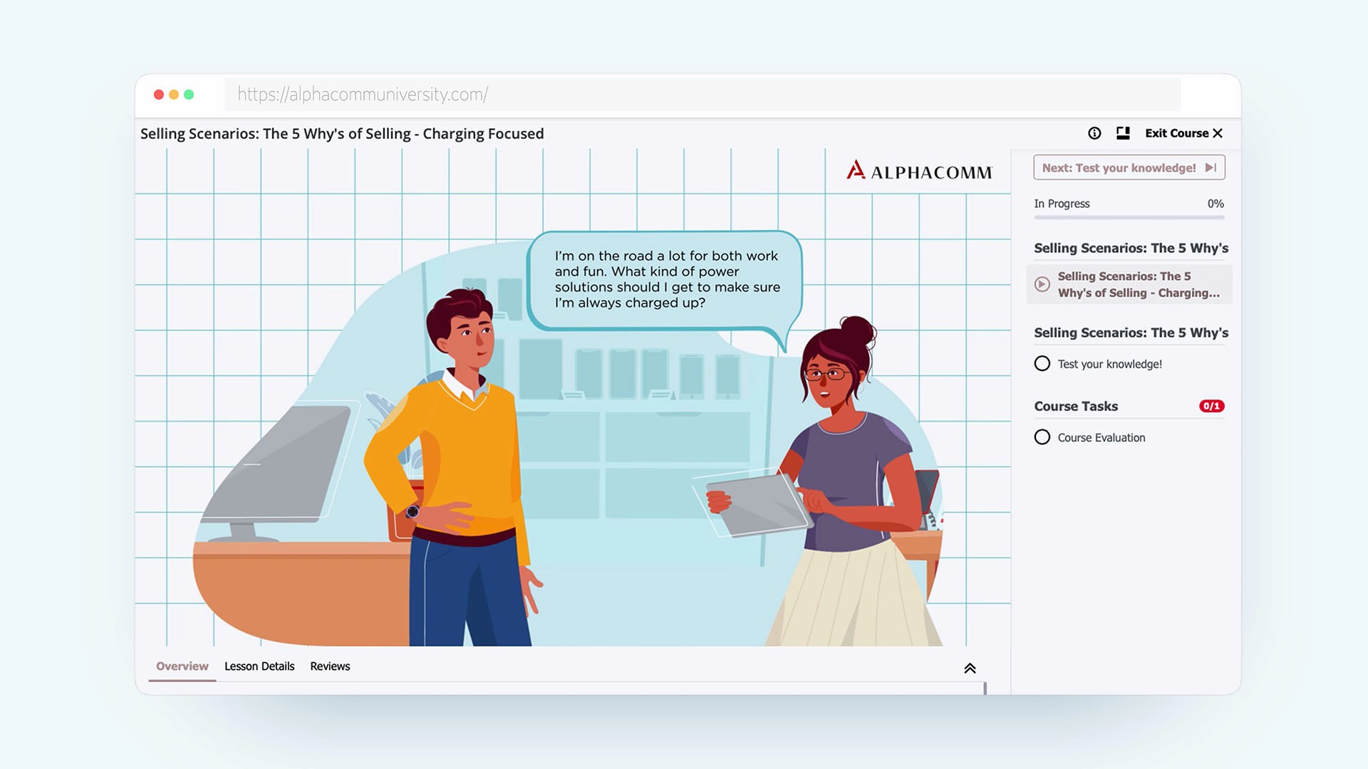Click the layout toggle icon beside Exit Course
The height and width of the screenshot is (769, 1368).
[1123, 133]
